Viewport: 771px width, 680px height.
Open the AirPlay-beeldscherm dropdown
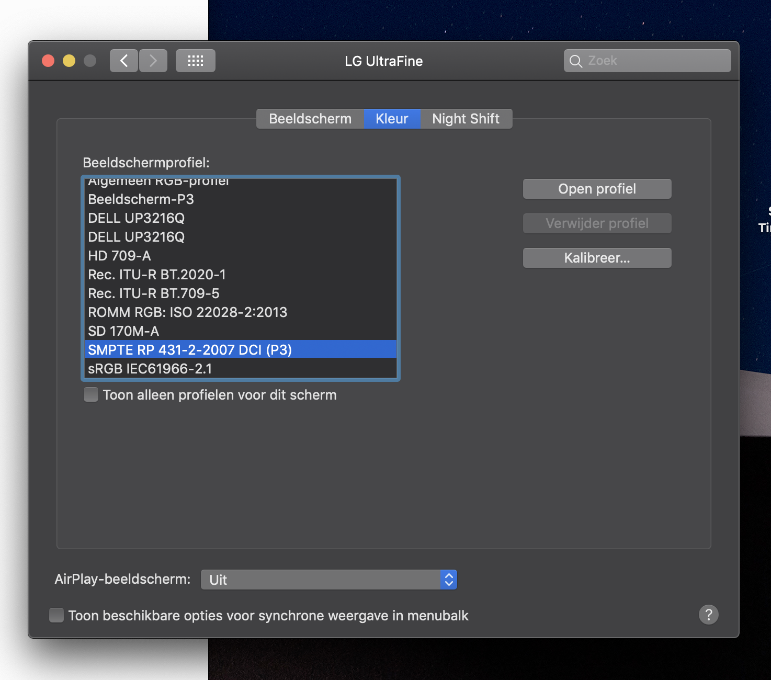[x=329, y=580]
